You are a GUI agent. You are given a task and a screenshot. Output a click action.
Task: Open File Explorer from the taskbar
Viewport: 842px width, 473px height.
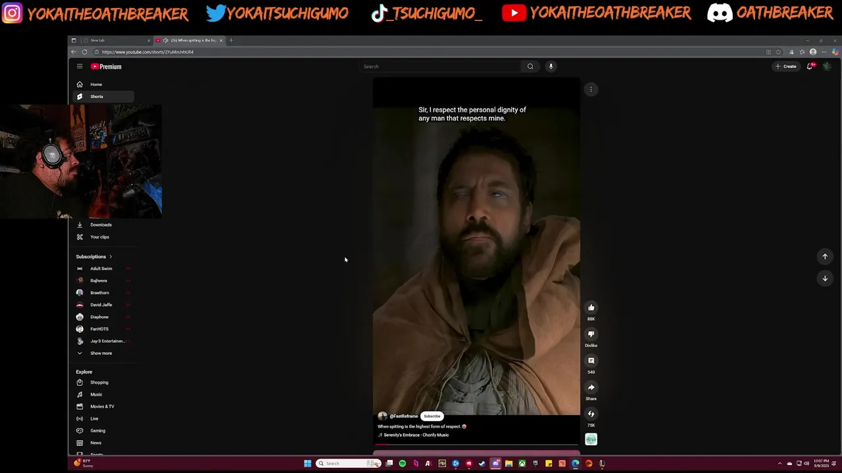[x=508, y=464]
